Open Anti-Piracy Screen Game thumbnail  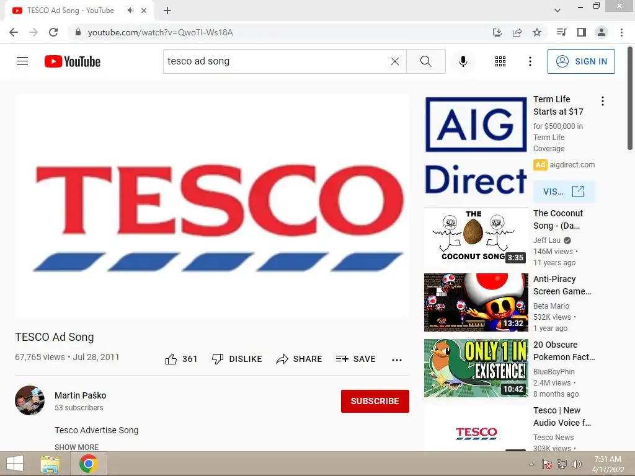tap(476, 302)
